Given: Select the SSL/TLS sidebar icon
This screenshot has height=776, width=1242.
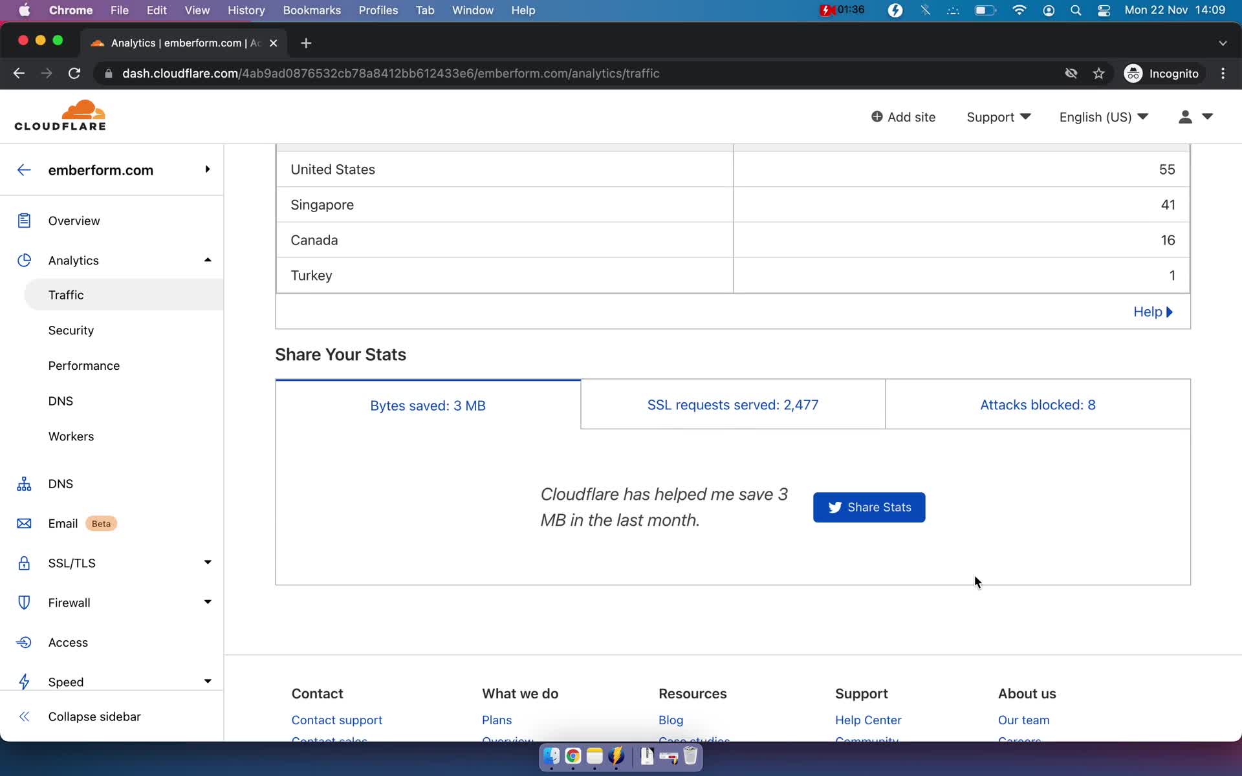Looking at the screenshot, I should pyautogui.click(x=23, y=563).
